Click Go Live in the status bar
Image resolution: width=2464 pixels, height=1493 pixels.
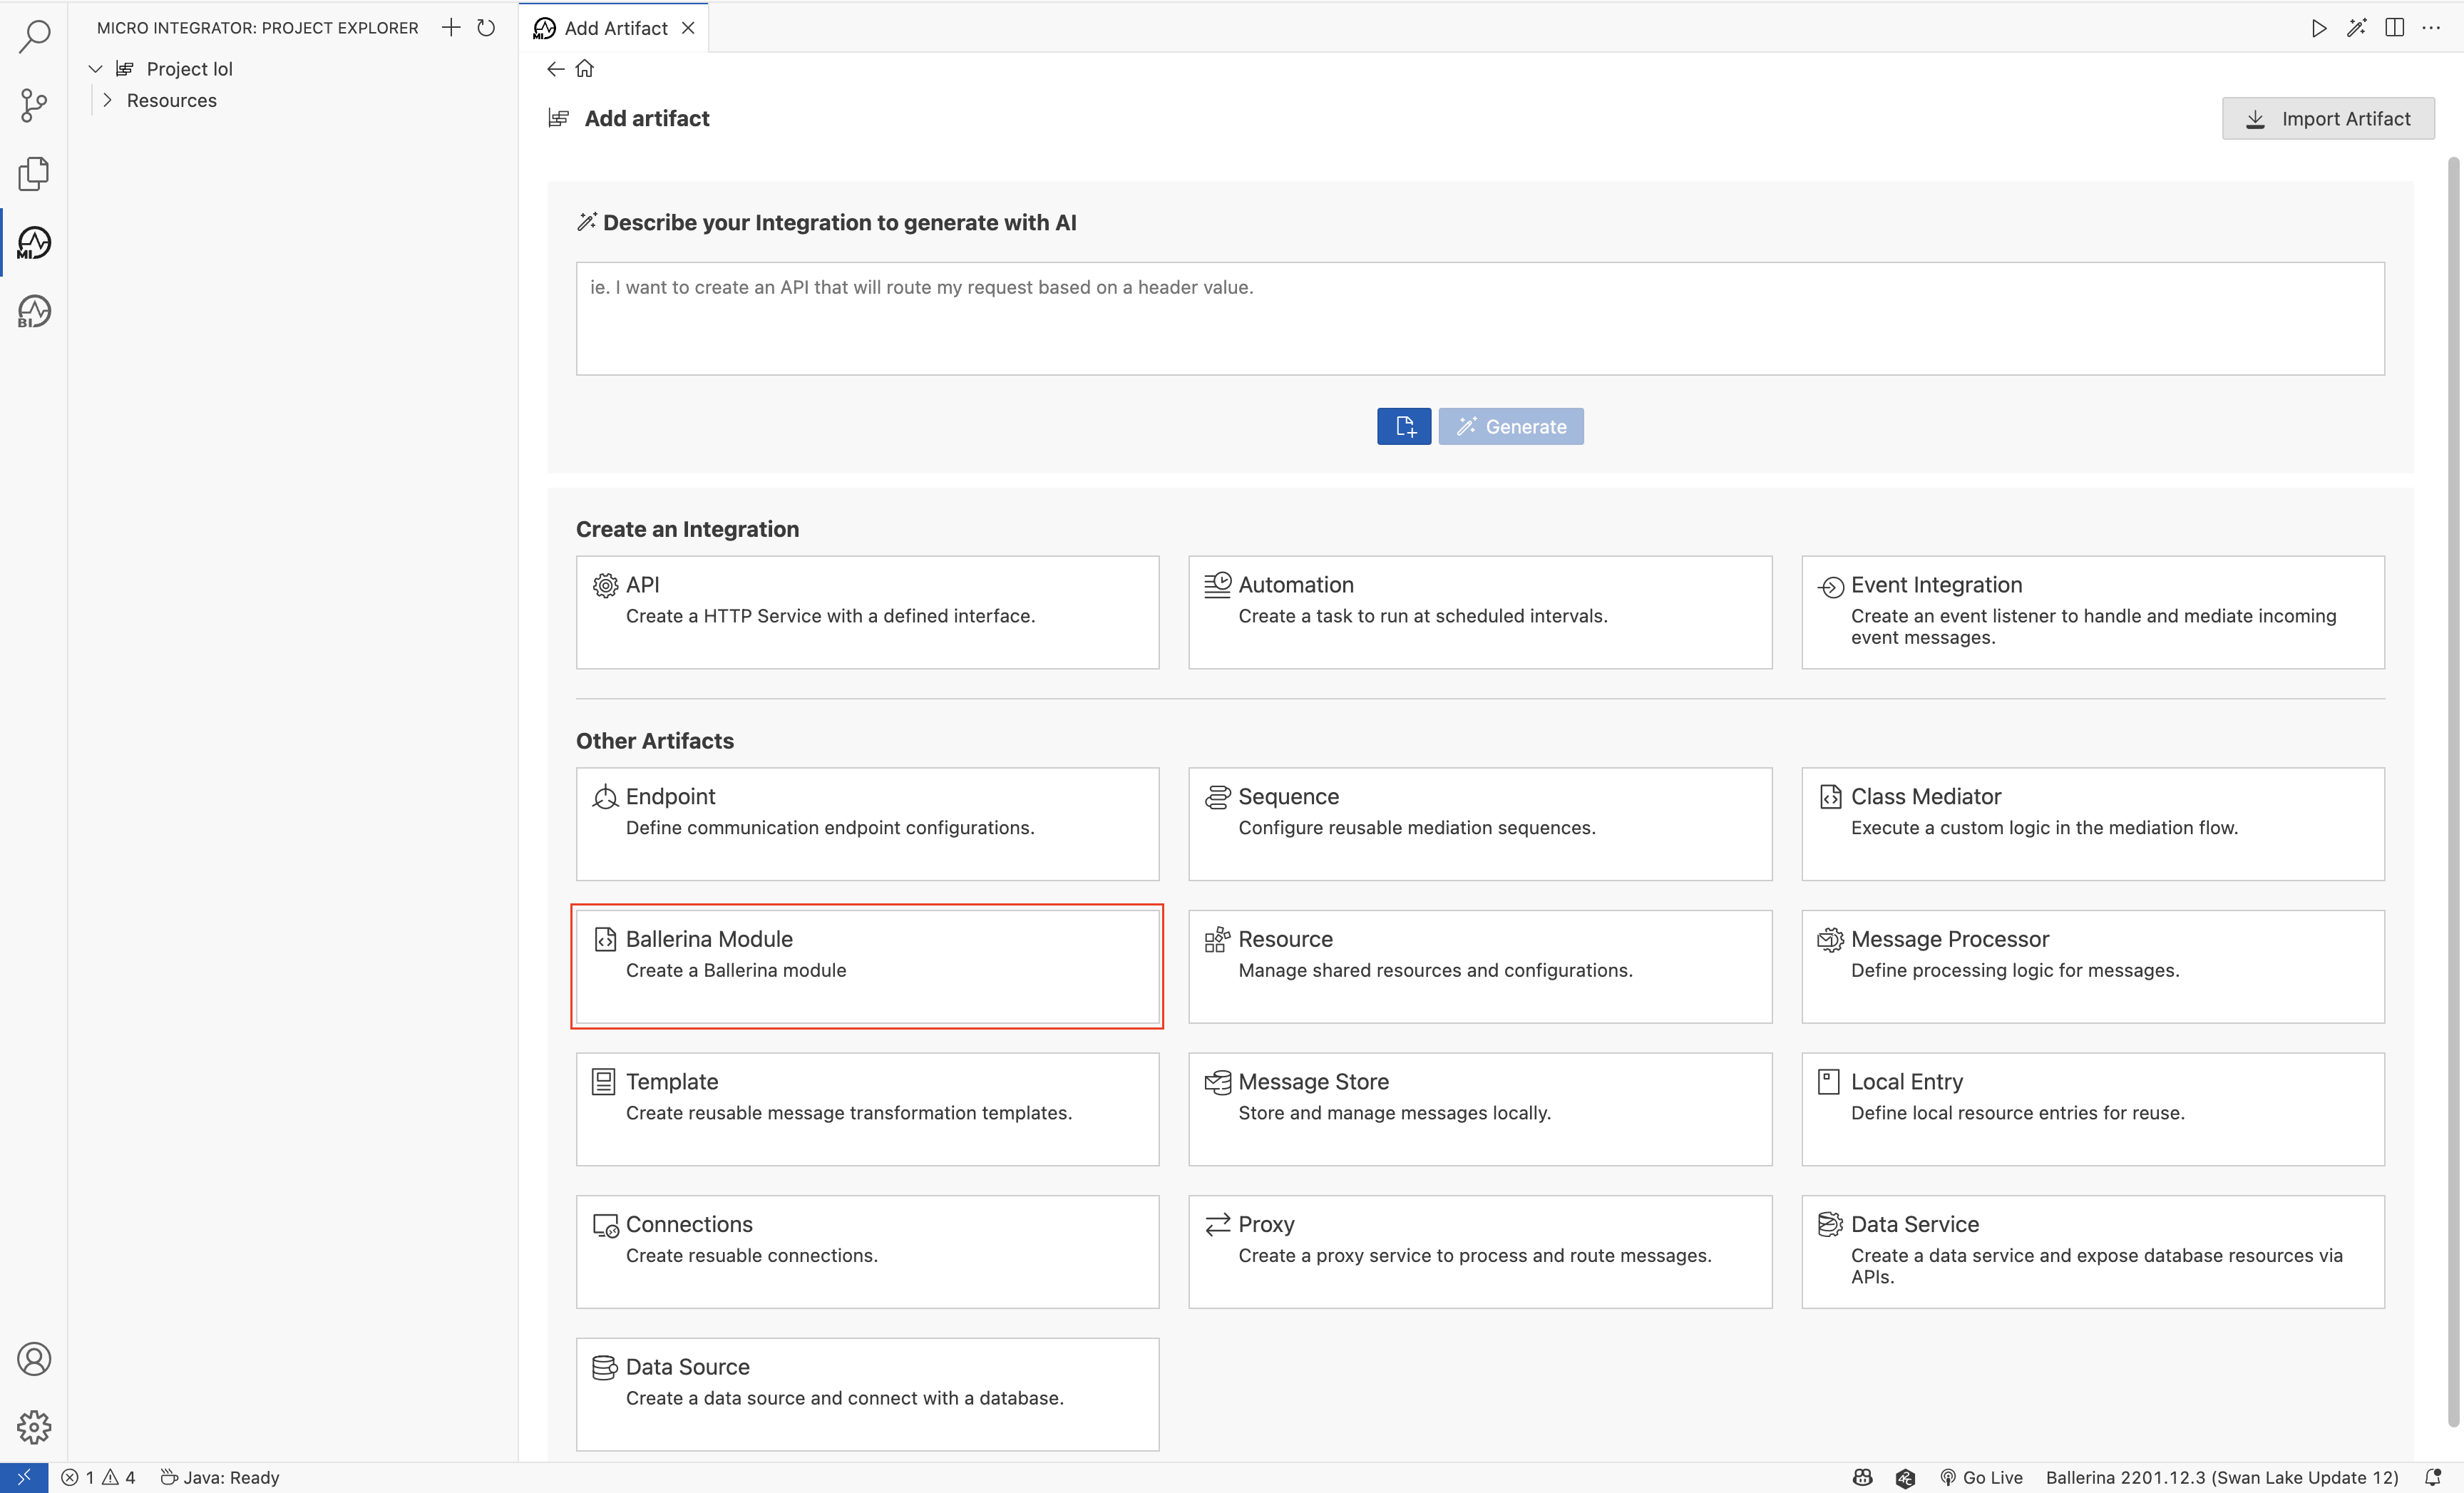point(1989,1477)
